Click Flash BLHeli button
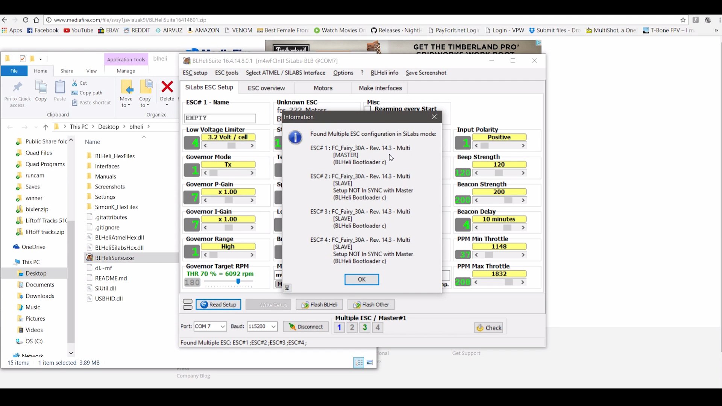Screen dimensions: 722x406 [319, 304]
